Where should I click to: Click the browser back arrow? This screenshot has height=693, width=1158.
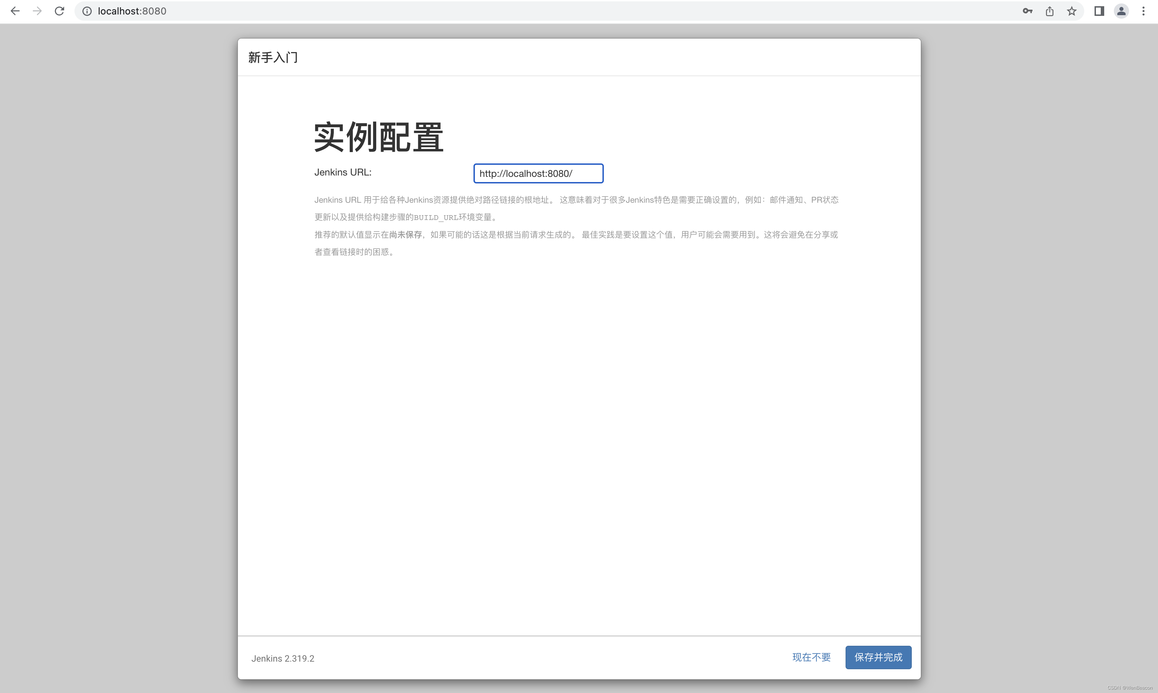(x=15, y=11)
